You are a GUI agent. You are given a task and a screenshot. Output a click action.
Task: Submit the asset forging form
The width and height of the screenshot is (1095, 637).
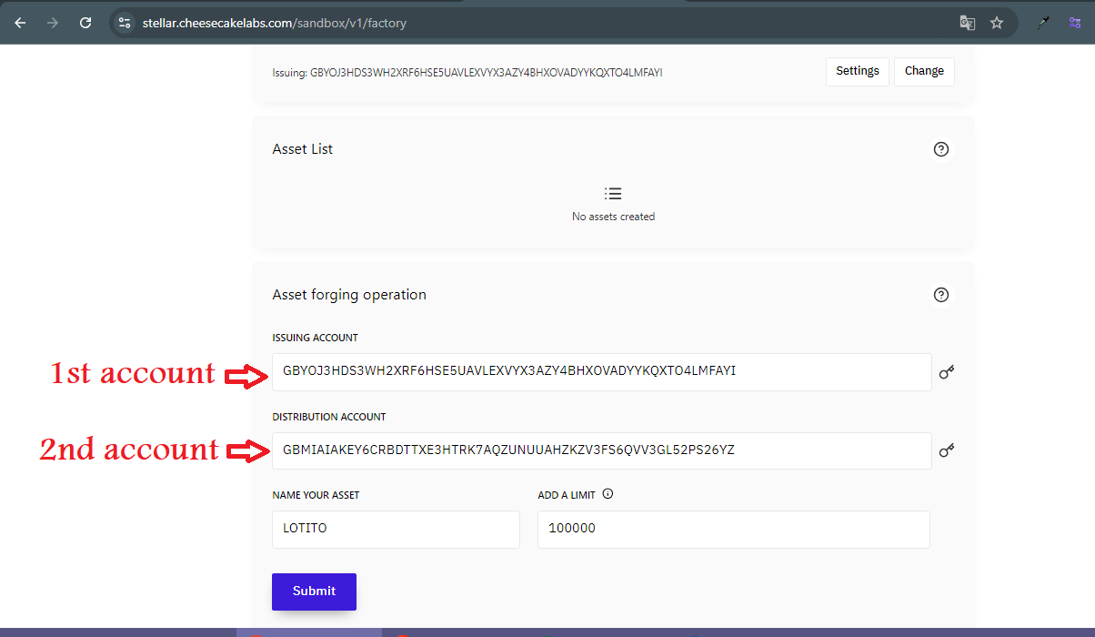314,591
